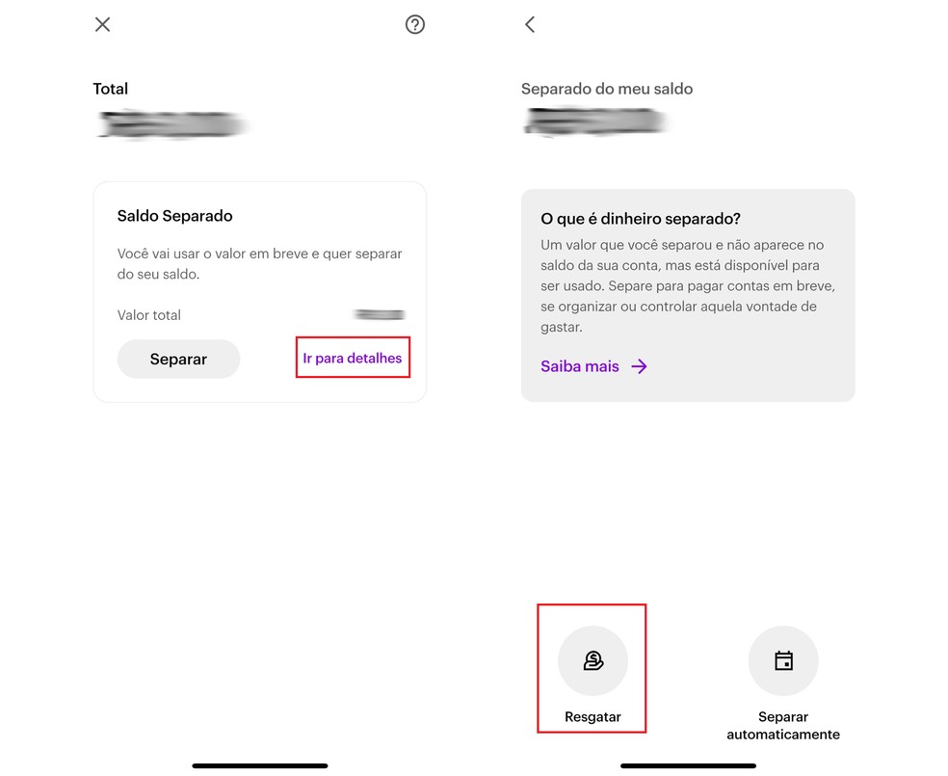
Task: Open the Ir para detalhes link
Action: click(x=353, y=359)
